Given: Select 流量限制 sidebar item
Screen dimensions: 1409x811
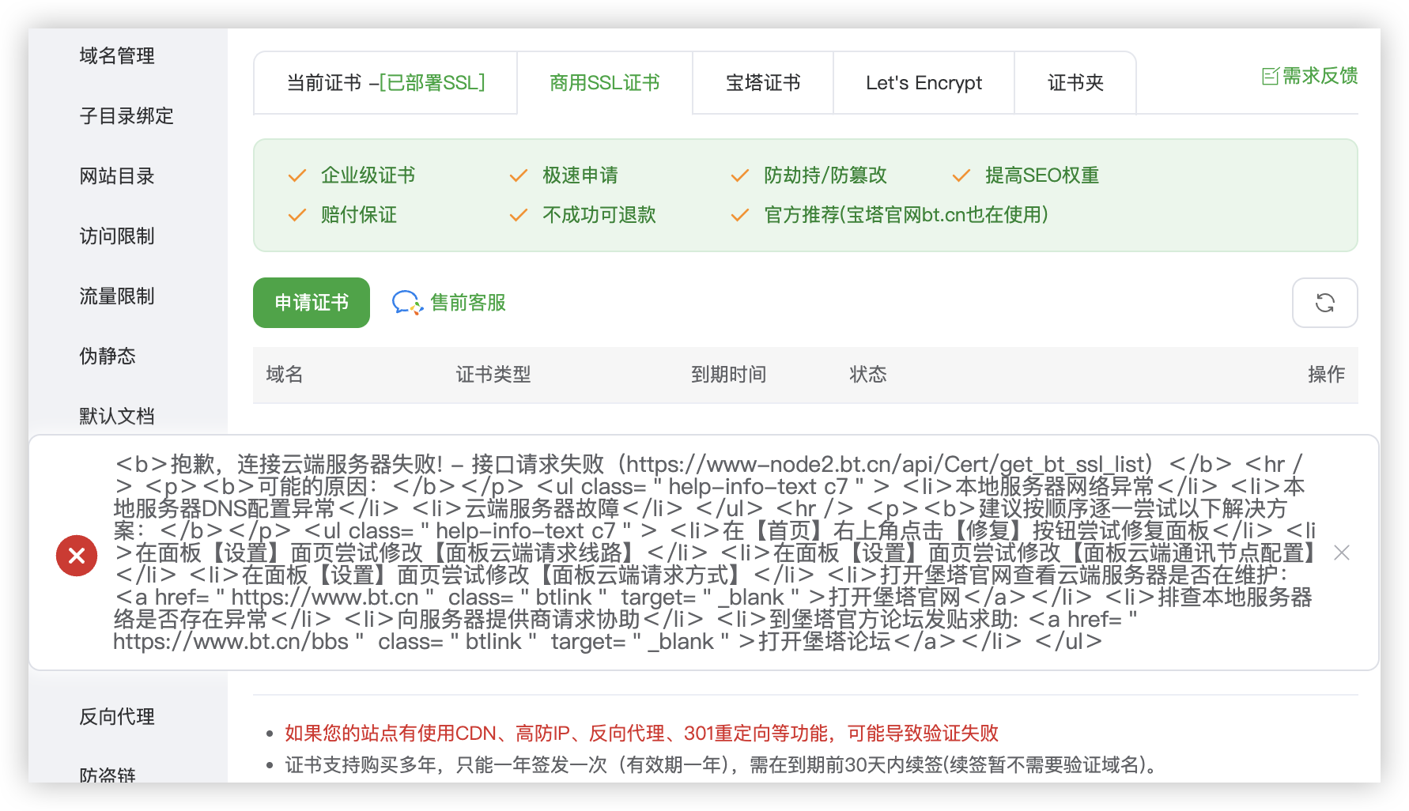Looking at the screenshot, I should [x=117, y=296].
